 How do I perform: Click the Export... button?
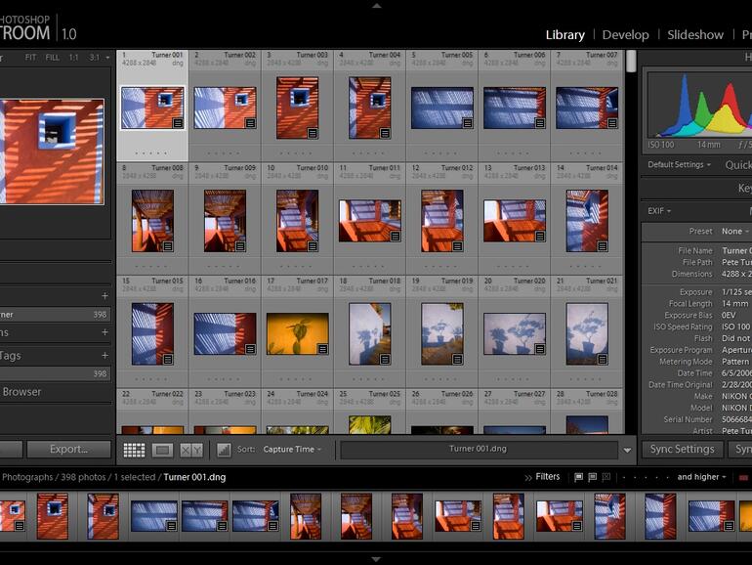tap(68, 450)
